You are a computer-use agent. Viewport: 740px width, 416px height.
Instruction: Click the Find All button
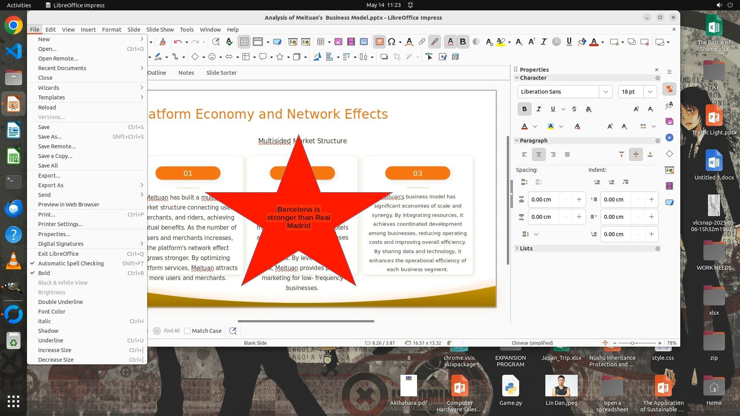172,331
